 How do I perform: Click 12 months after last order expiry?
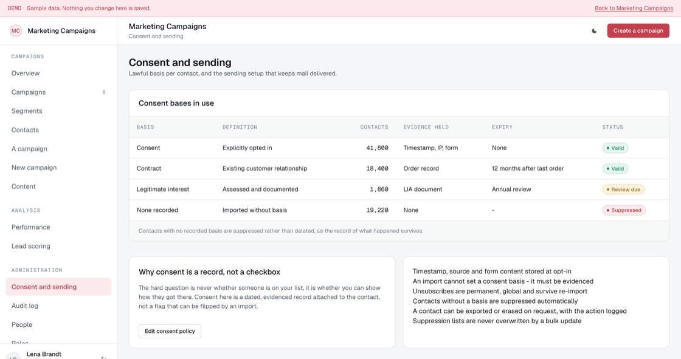point(528,168)
